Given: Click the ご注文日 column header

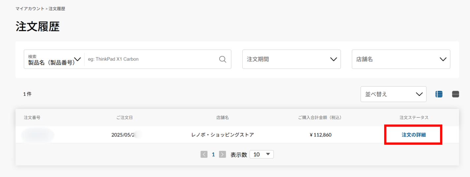Looking at the screenshot, I should tap(124, 118).
